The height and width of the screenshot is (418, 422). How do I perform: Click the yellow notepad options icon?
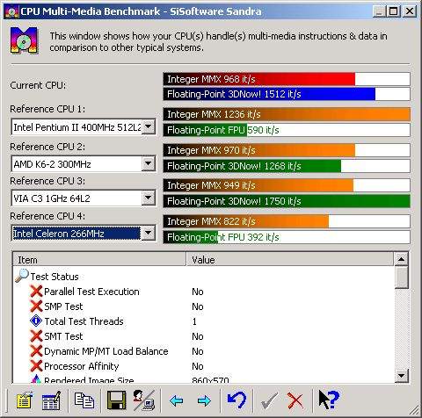(25, 400)
